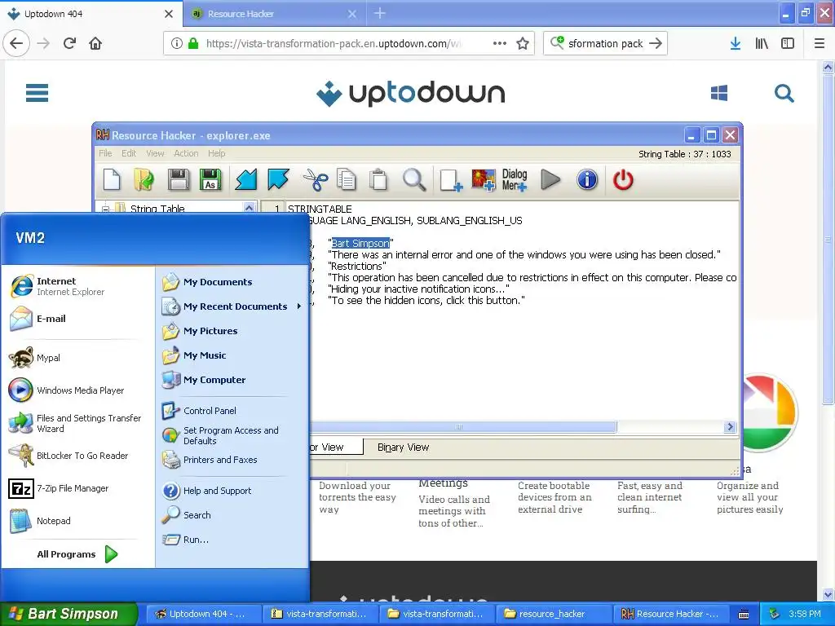Screen dimensions: 835x626
Task: Bookmark this page with star icon
Action: click(x=523, y=44)
